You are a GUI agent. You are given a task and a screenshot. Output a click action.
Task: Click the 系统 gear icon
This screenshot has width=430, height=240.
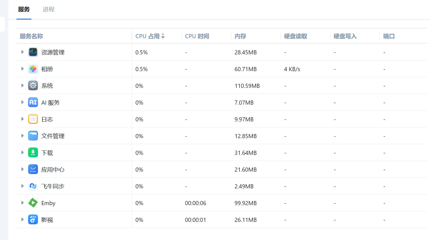click(33, 86)
